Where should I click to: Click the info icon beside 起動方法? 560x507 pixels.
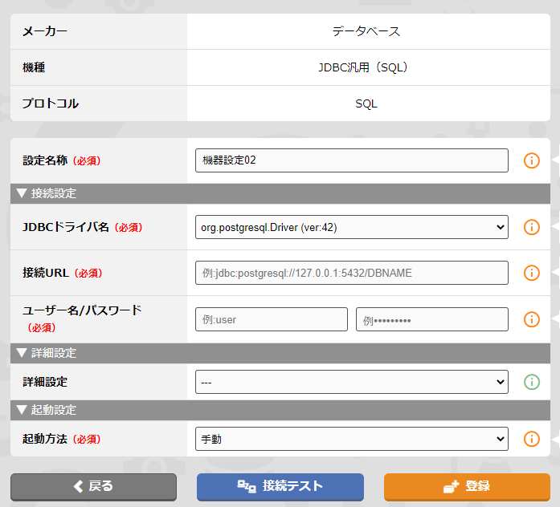click(531, 439)
